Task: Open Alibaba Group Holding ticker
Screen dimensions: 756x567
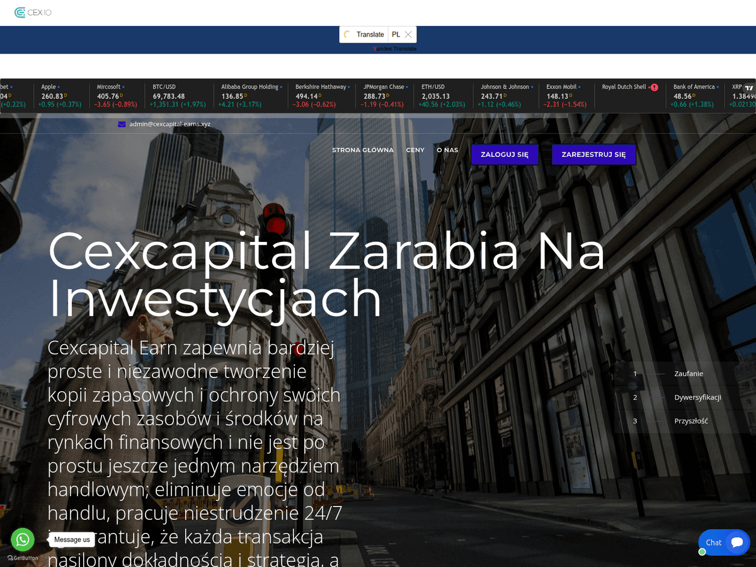Action: point(251,96)
